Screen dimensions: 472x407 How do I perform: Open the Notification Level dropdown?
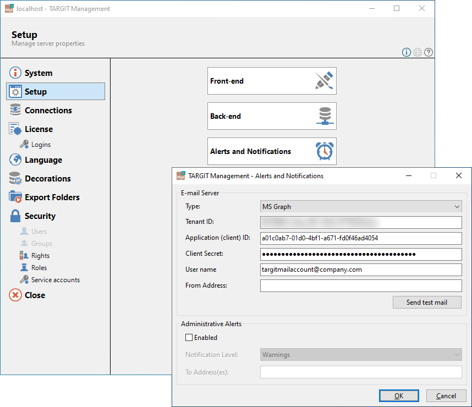(361, 355)
